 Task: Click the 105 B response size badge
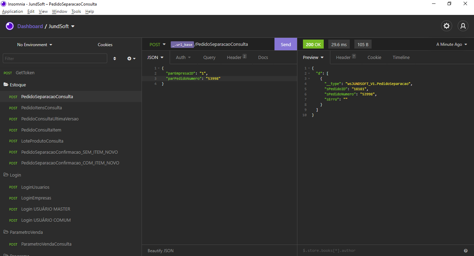(363, 44)
